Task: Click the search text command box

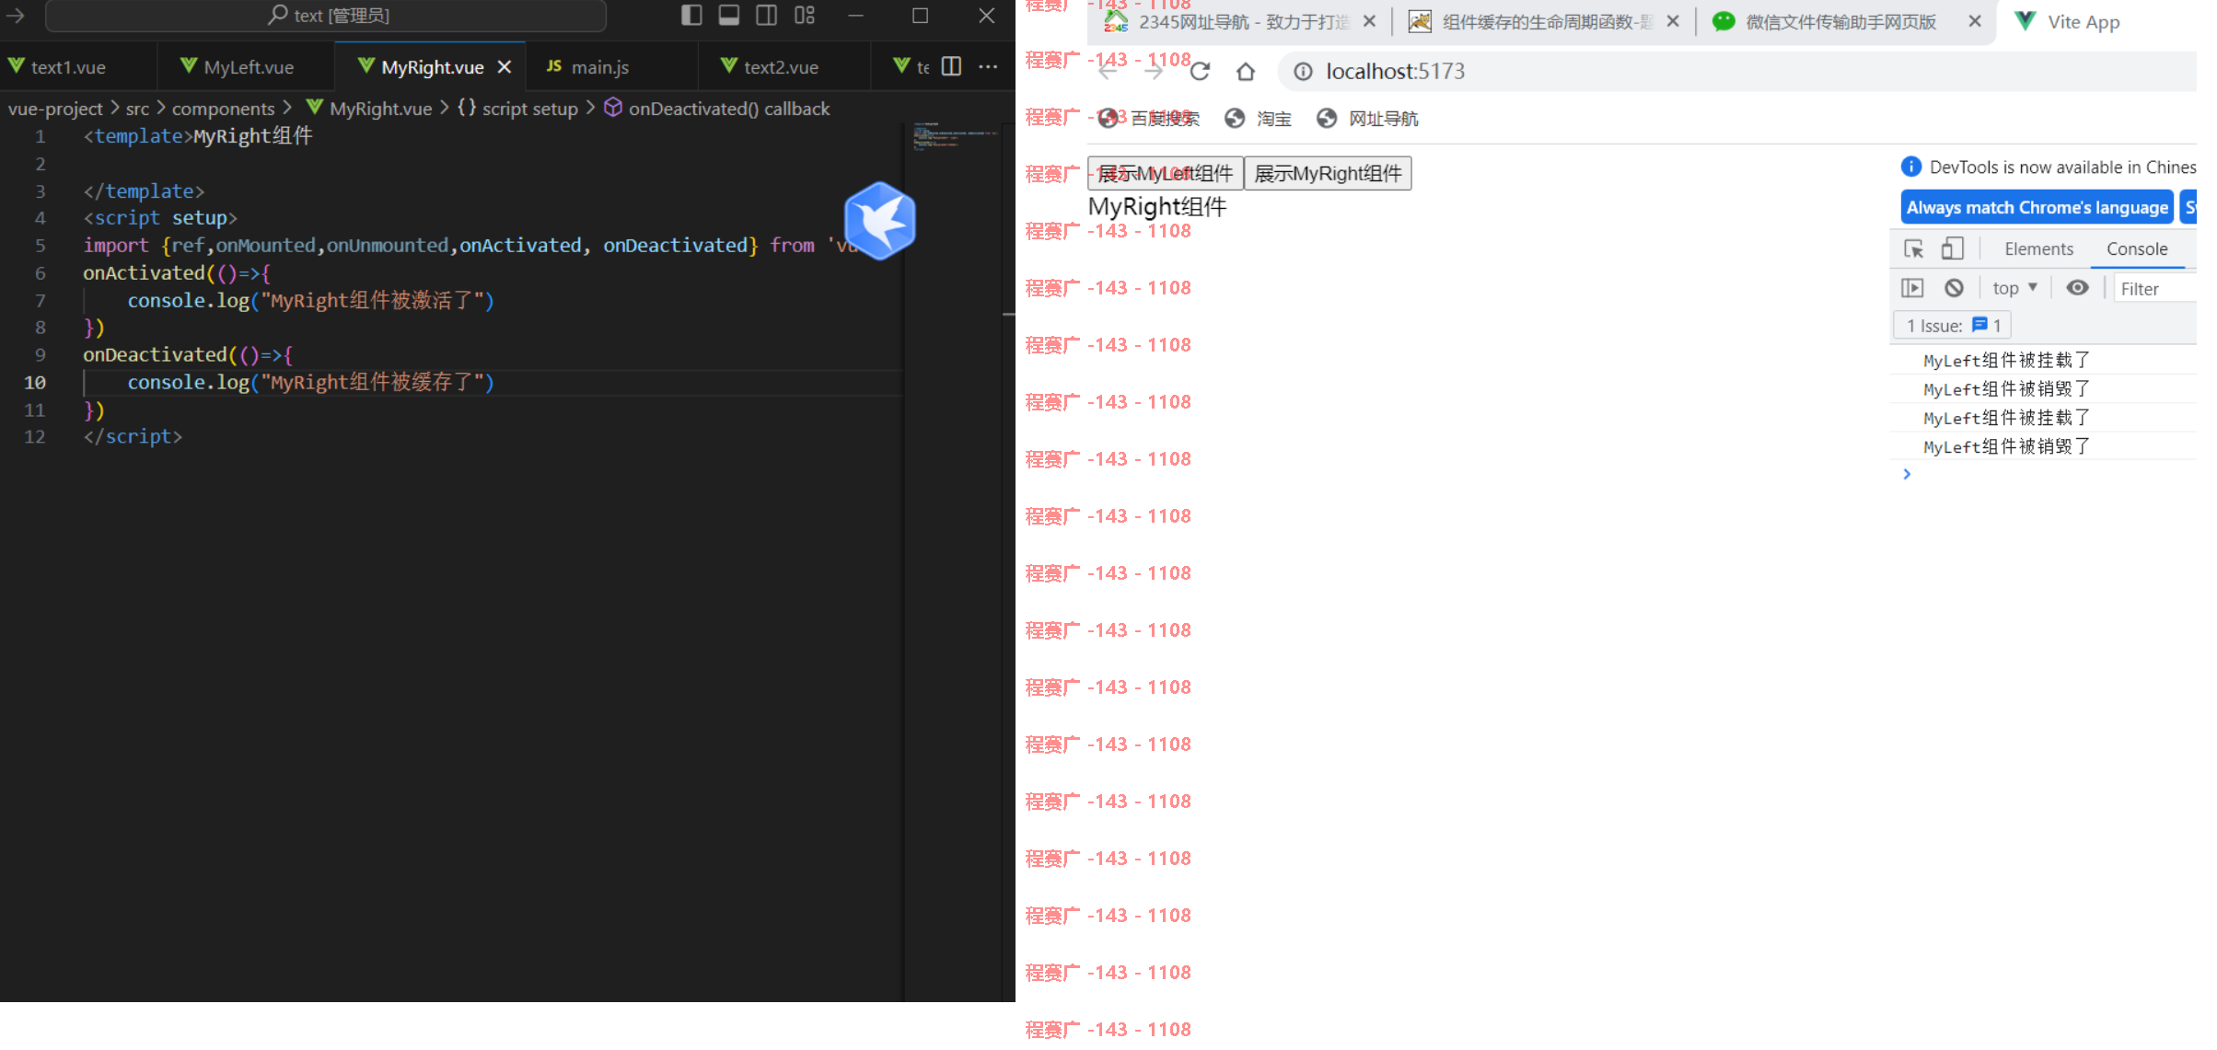Action: 326,16
